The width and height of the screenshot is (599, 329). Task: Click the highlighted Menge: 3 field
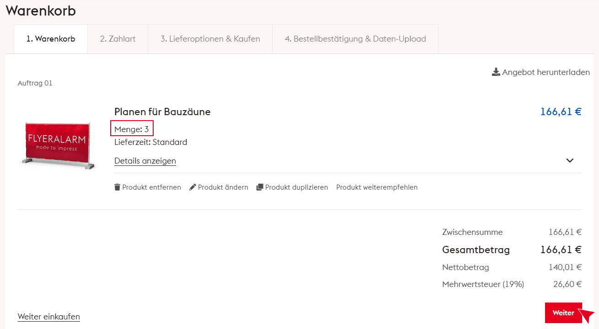[x=132, y=129]
